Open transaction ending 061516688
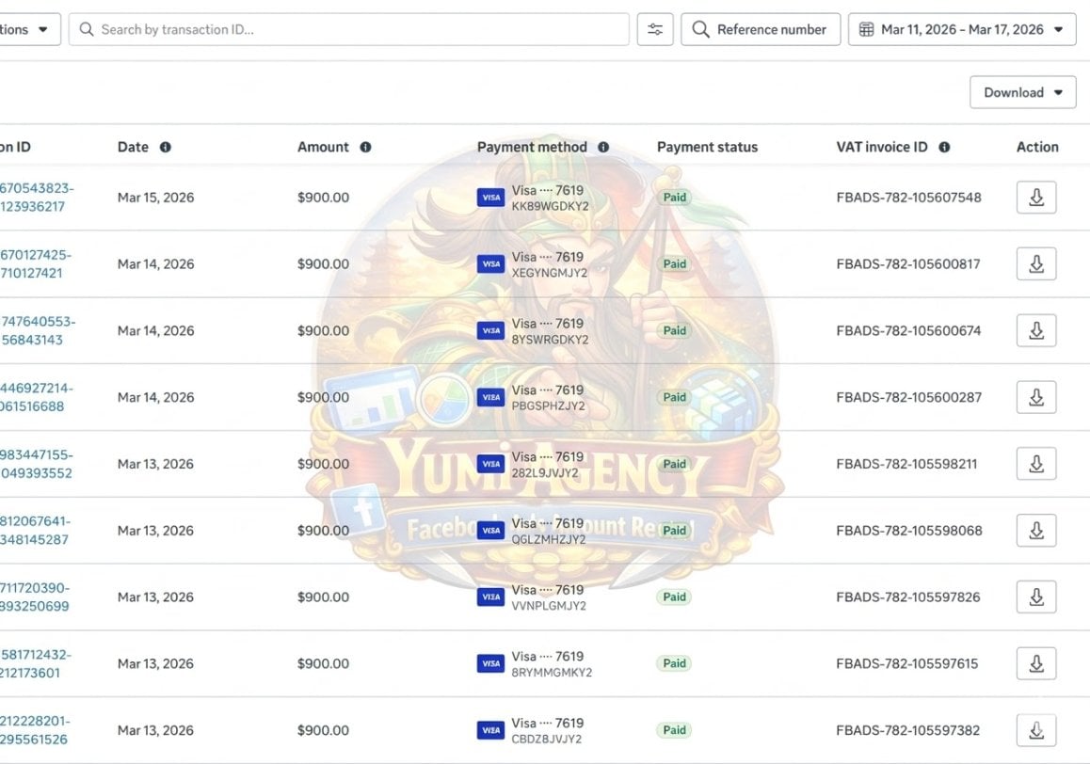The width and height of the screenshot is (1090, 764). pyautogui.click(x=35, y=397)
